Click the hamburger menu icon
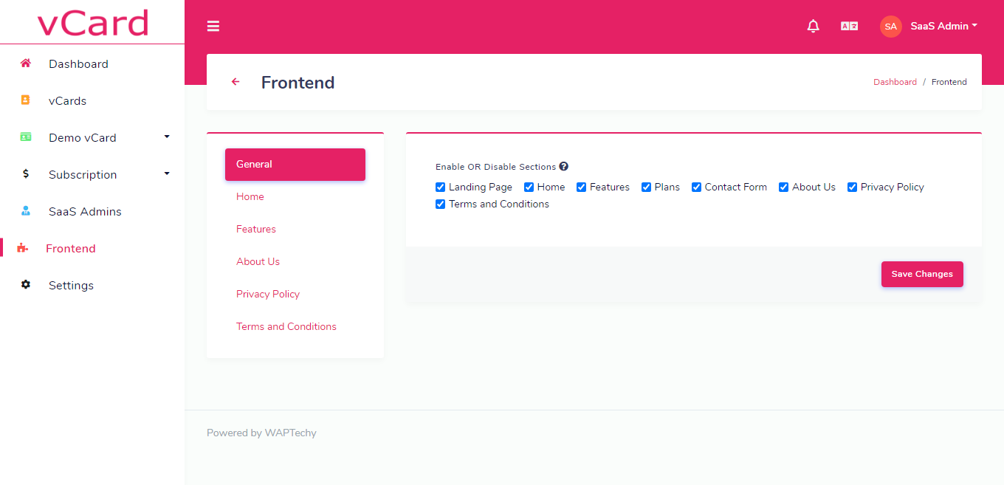Image resolution: width=1004 pixels, height=485 pixels. click(x=213, y=27)
